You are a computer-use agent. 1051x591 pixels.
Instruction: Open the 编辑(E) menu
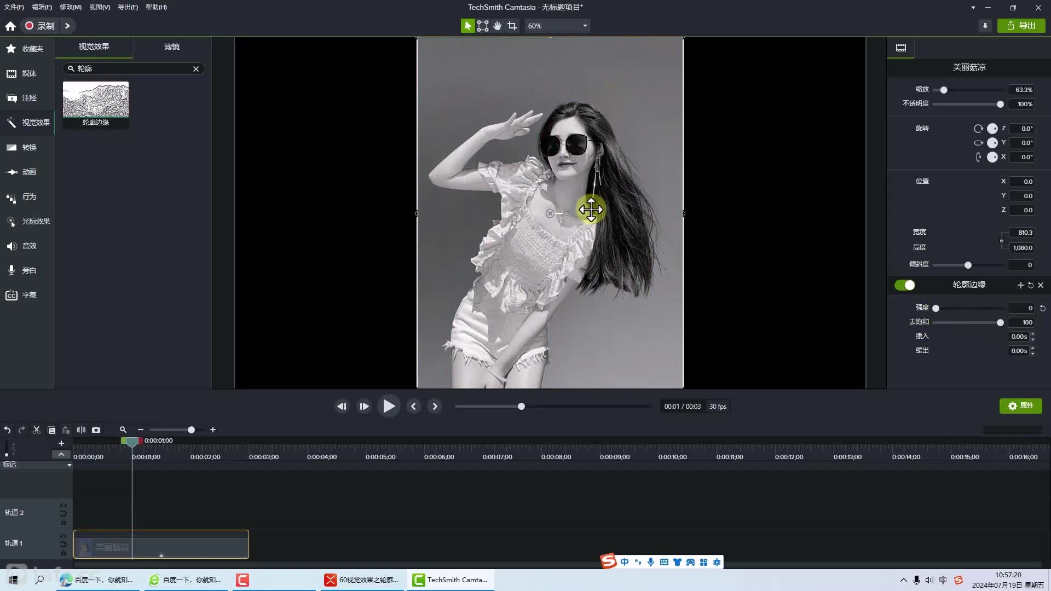[x=42, y=7]
